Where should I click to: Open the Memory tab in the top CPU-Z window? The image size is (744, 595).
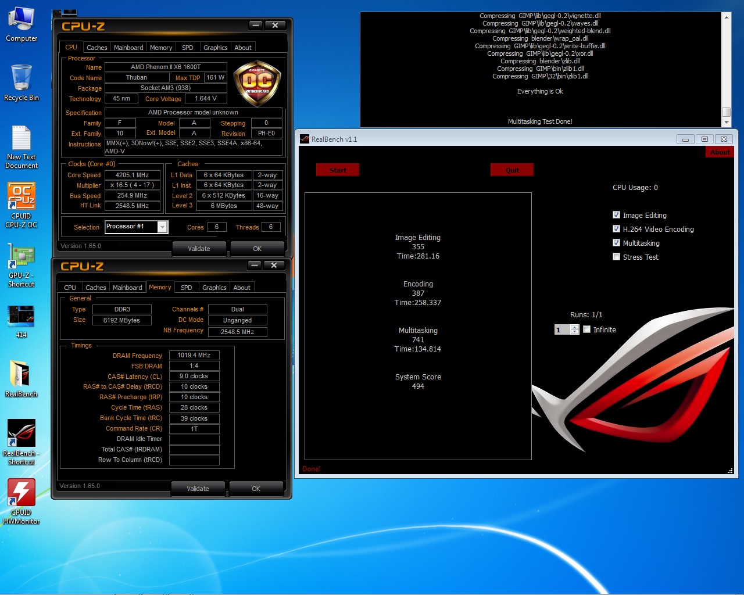(x=161, y=48)
